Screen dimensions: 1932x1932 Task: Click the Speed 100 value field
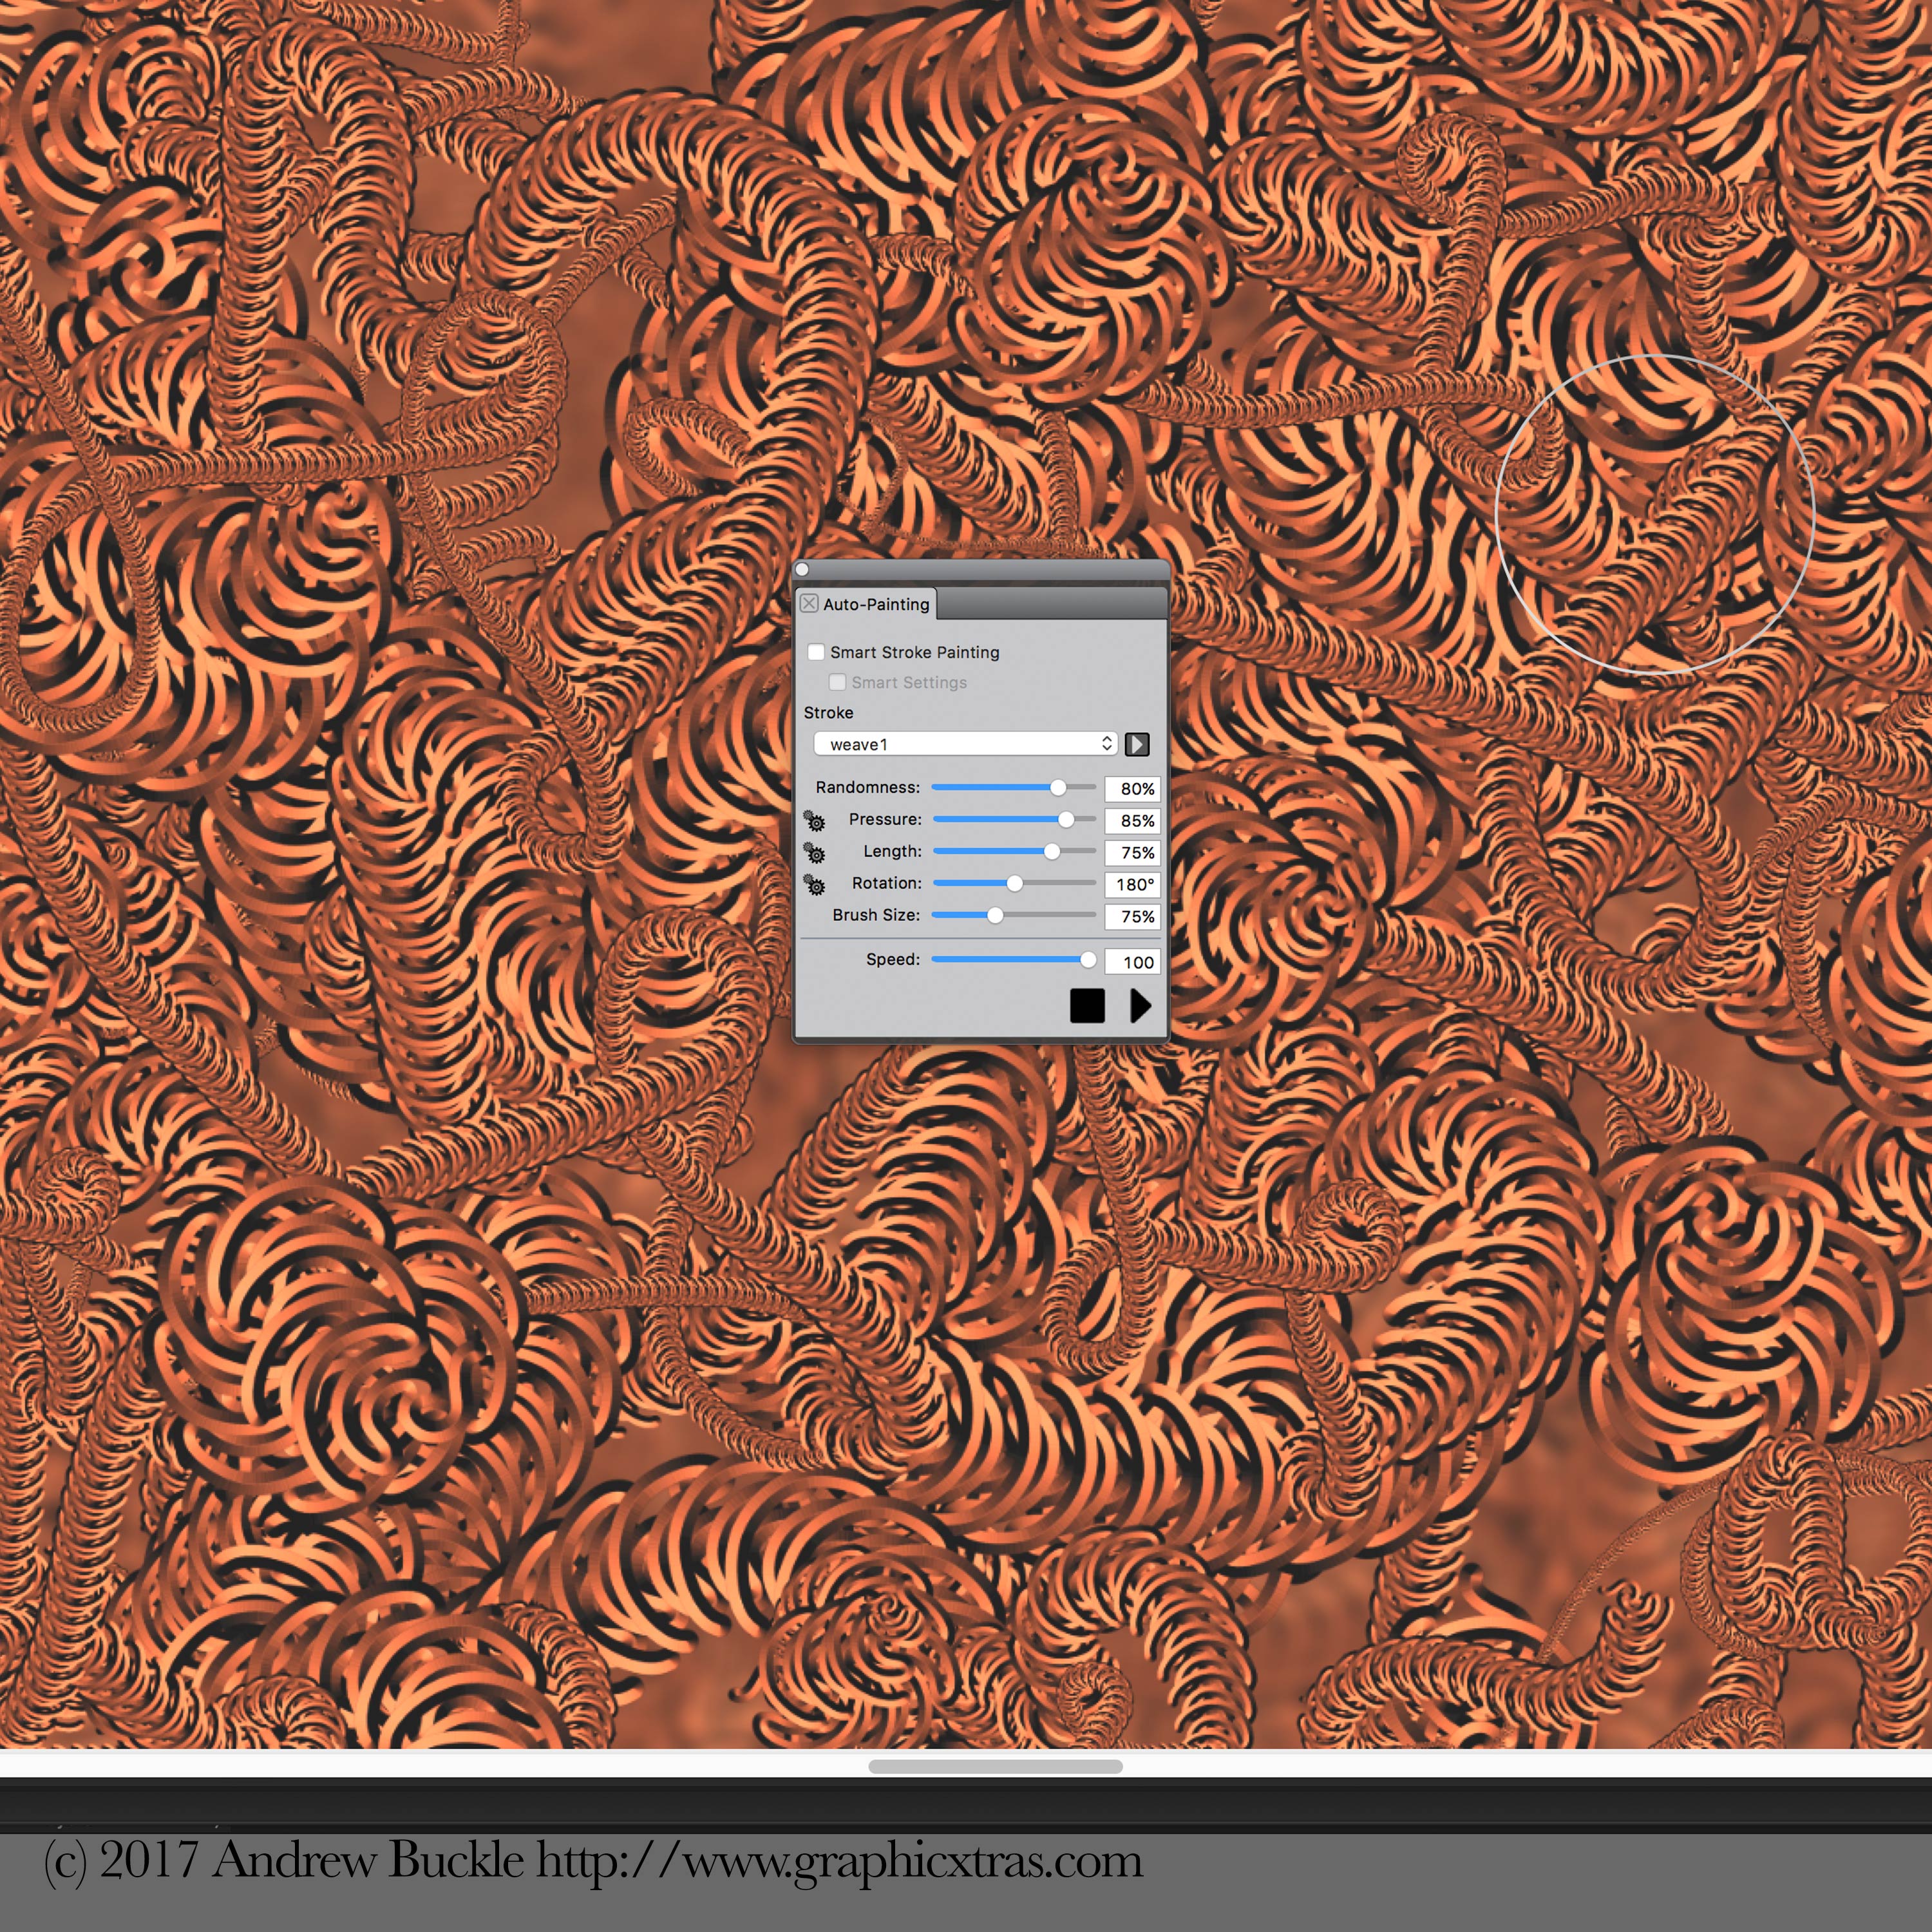pyautogui.click(x=1132, y=962)
